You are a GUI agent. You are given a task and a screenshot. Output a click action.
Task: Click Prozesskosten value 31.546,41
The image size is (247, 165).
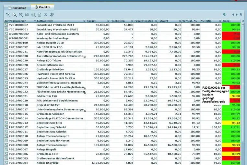click(x=150, y=127)
